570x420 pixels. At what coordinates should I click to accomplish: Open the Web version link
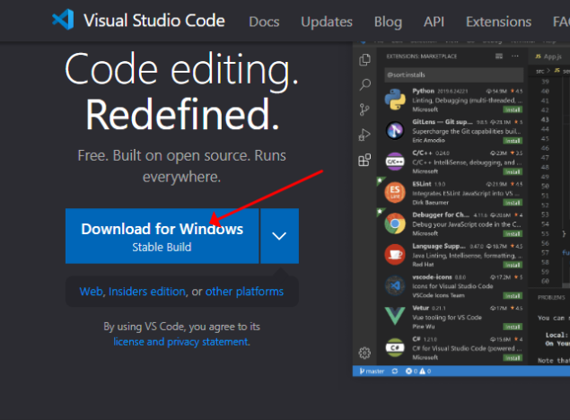click(x=92, y=292)
